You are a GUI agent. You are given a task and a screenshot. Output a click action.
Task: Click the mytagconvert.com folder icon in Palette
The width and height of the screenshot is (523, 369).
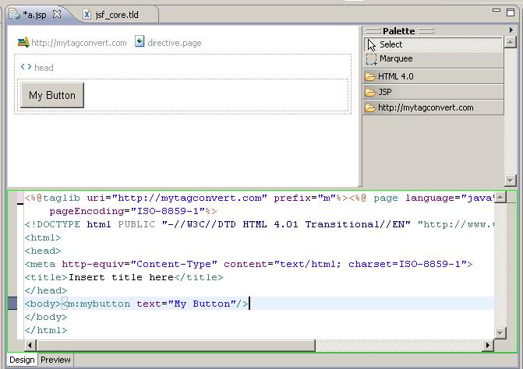coord(370,107)
